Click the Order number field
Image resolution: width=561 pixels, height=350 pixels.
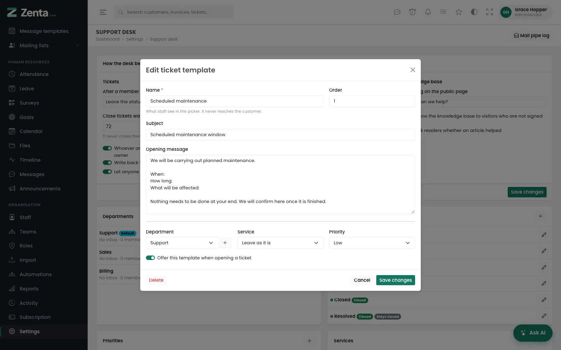[x=372, y=101]
